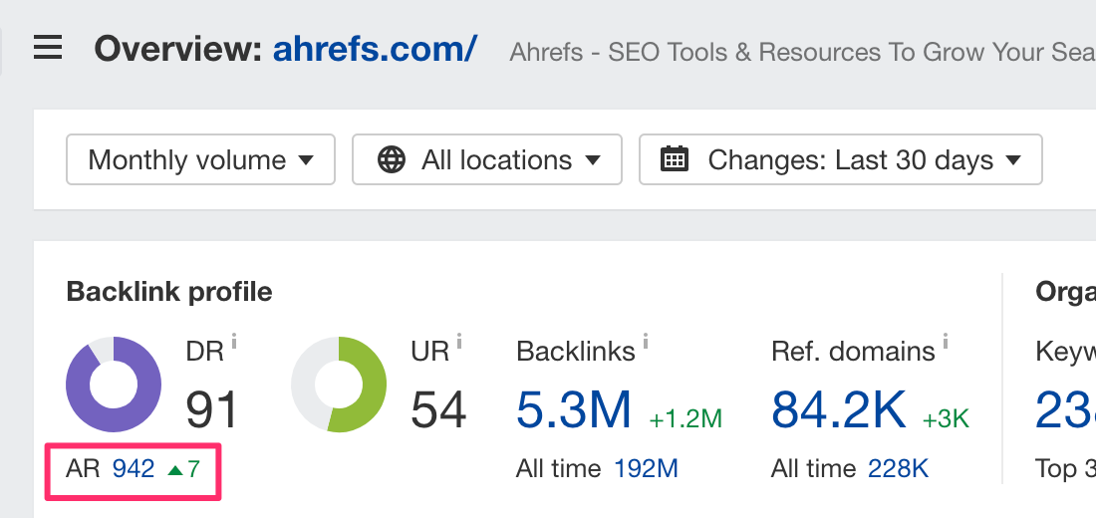This screenshot has height=518, width=1096.
Task: Click the +3K ref. domains change
Action: pos(946,418)
